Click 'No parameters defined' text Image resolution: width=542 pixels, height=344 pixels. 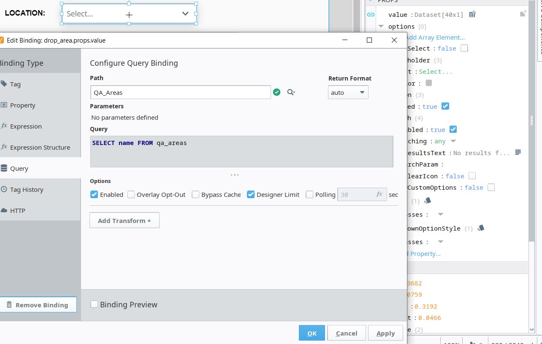pos(125,118)
